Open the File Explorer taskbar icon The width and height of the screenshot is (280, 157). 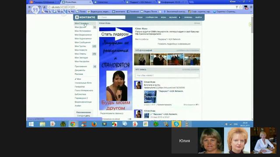[x=42, y=124]
